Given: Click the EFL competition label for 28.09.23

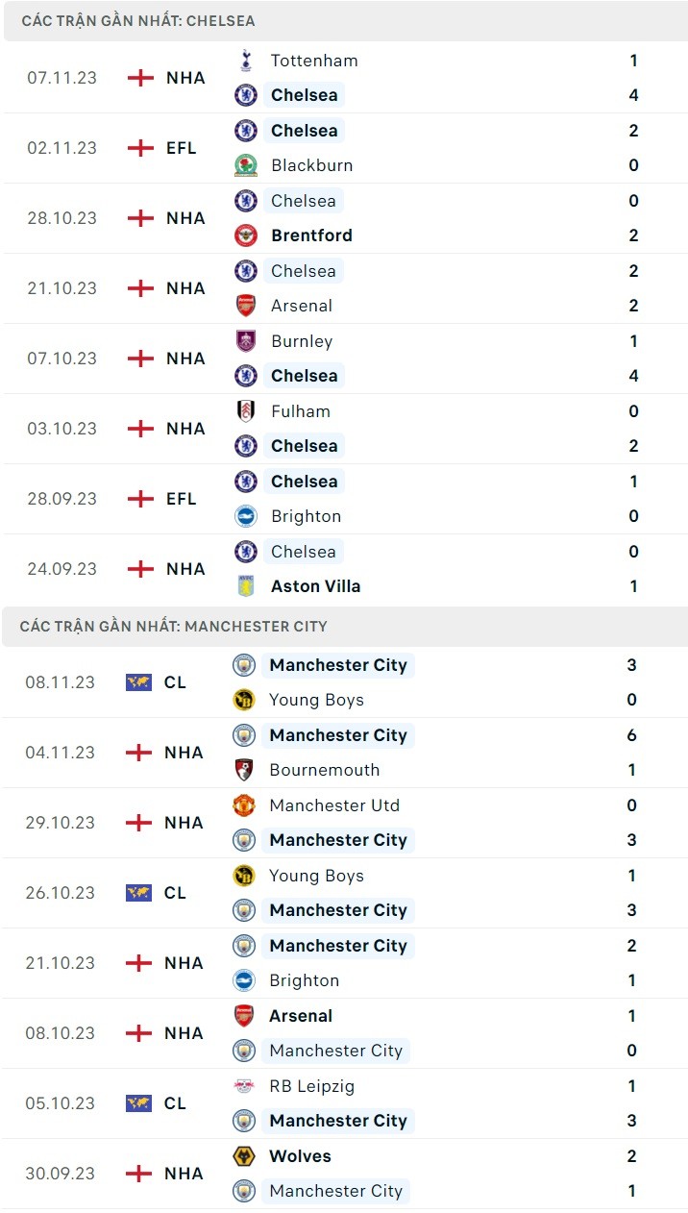Looking at the screenshot, I should [181, 499].
